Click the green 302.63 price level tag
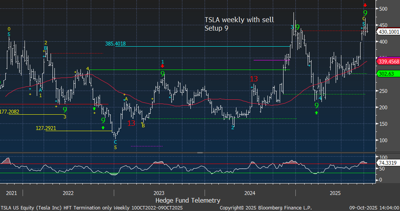The height and width of the screenshot is (211, 400). 386,74
